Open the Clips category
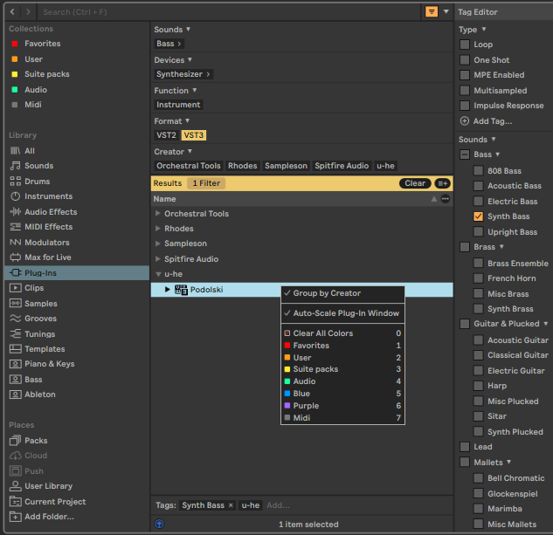 pos(34,288)
